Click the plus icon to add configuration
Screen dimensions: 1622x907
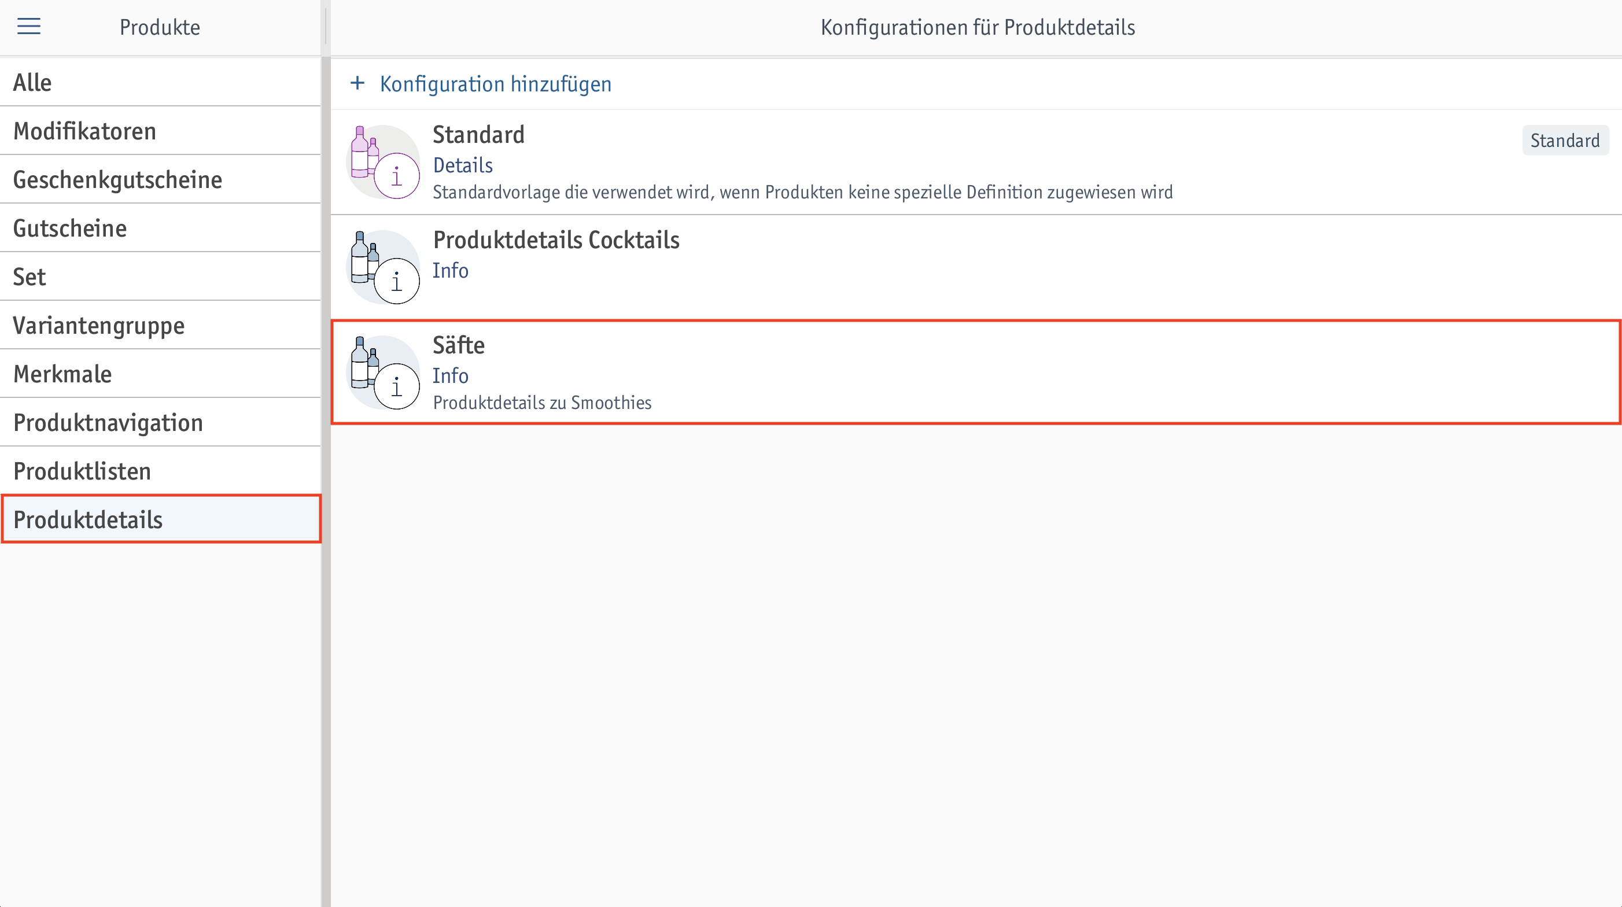click(x=357, y=83)
